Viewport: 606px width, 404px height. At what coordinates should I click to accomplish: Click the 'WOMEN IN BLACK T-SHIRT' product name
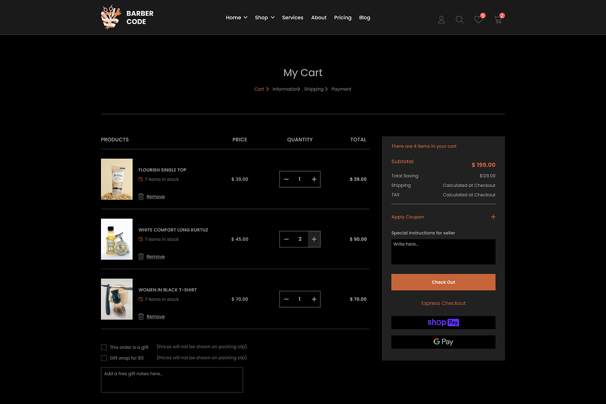(x=168, y=290)
